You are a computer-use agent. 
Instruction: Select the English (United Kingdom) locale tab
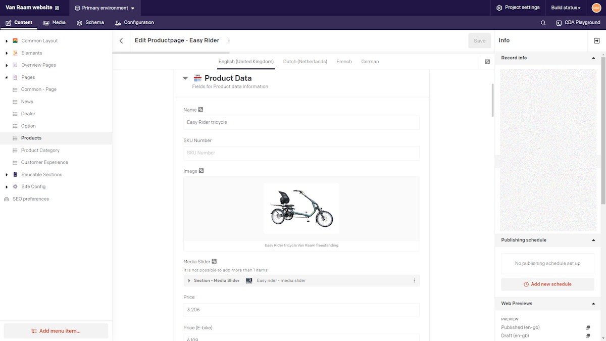[x=246, y=62]
